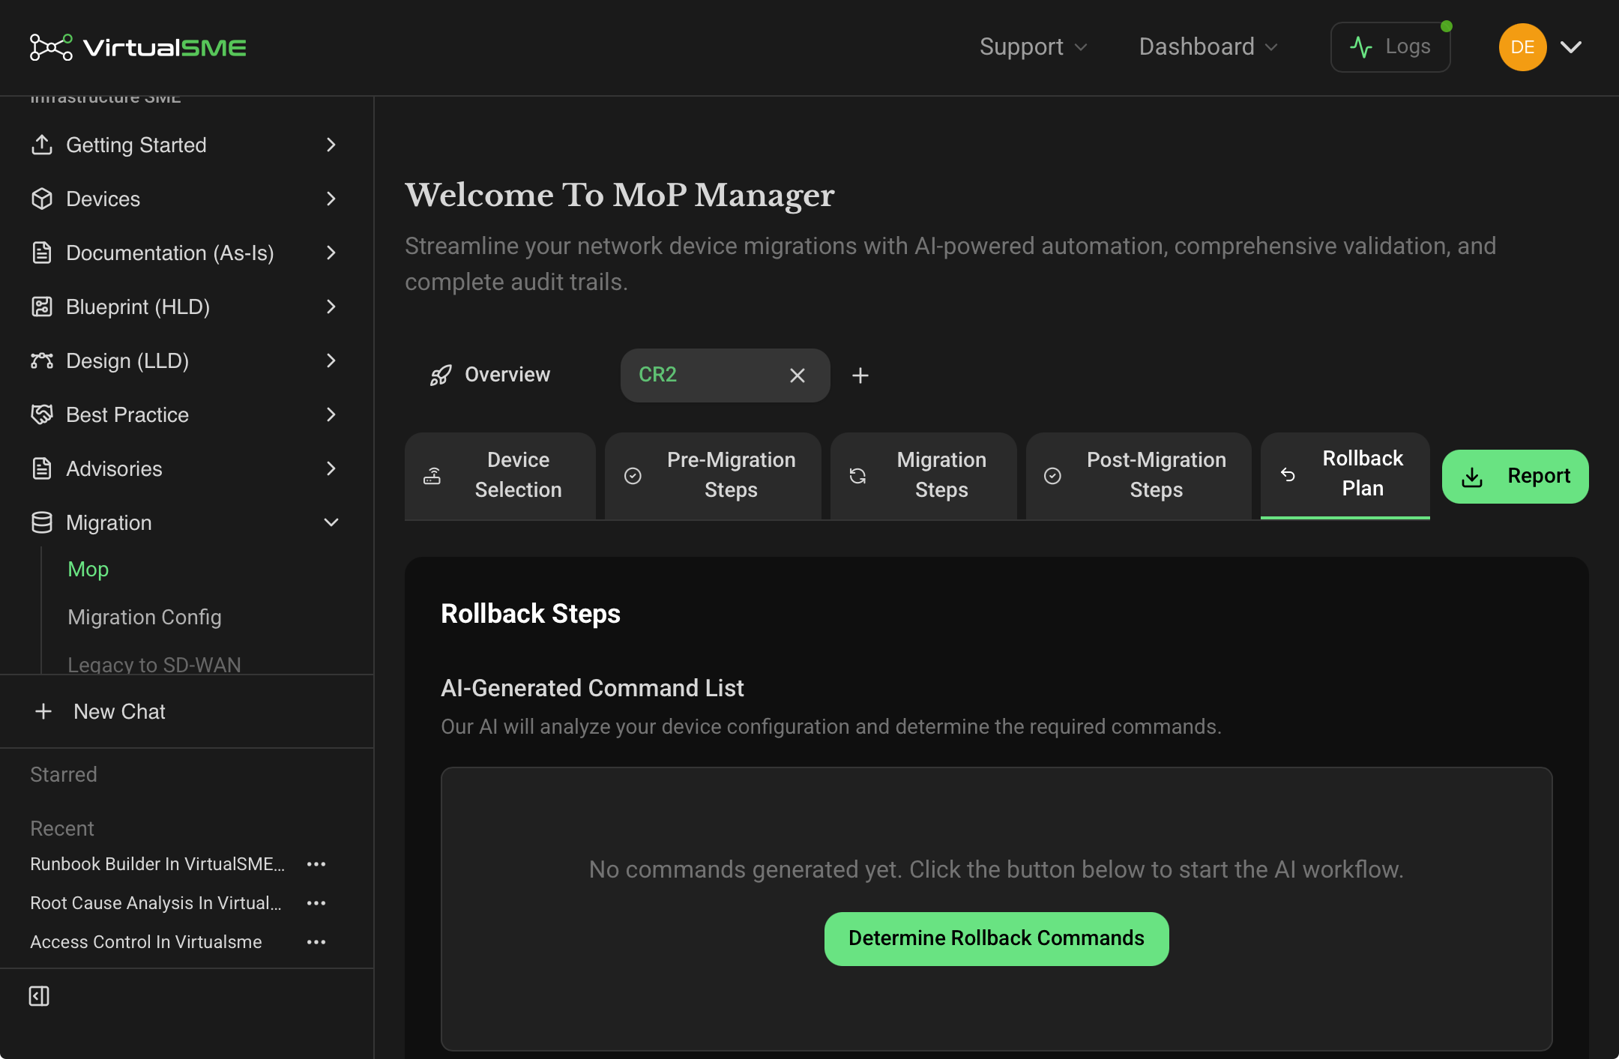Viewport: 1619px width, 1059px height.
Task: Open the Support dropdown
Action: coord(1034,47)
